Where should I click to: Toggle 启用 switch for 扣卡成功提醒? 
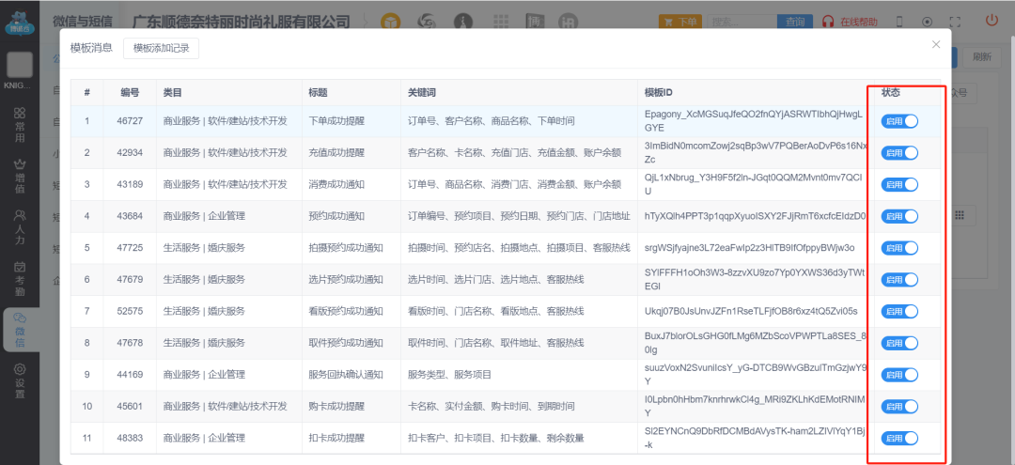tap(899, 438)
